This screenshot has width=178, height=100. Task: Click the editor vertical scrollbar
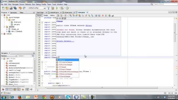[x=175, y=33]
